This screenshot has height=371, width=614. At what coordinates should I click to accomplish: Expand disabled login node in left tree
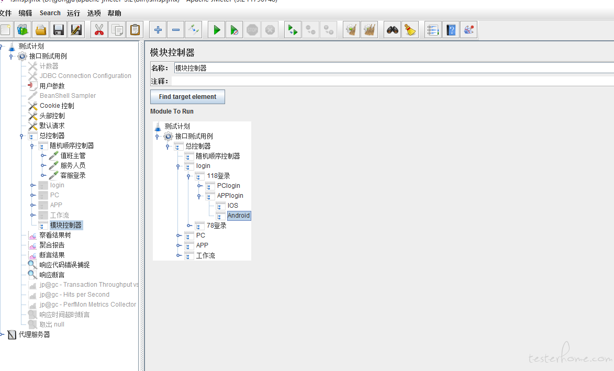point(32,185)
